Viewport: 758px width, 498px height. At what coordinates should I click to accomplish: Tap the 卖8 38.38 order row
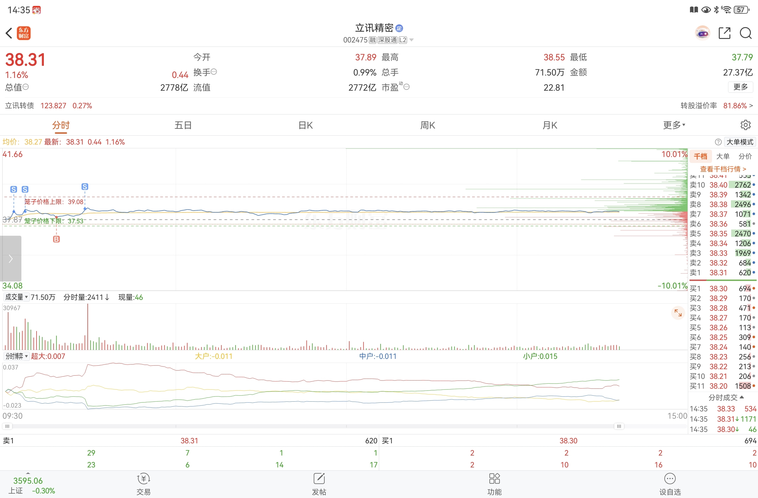(x=723, y=204)
